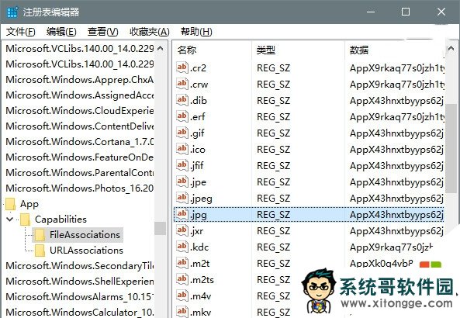Select the Microsoft.Windows.SecondaryTile key
This screenshot has width=460, height=318.
[x=79, y=266]
